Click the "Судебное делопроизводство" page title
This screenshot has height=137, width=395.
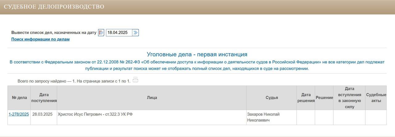click(54, 7)
